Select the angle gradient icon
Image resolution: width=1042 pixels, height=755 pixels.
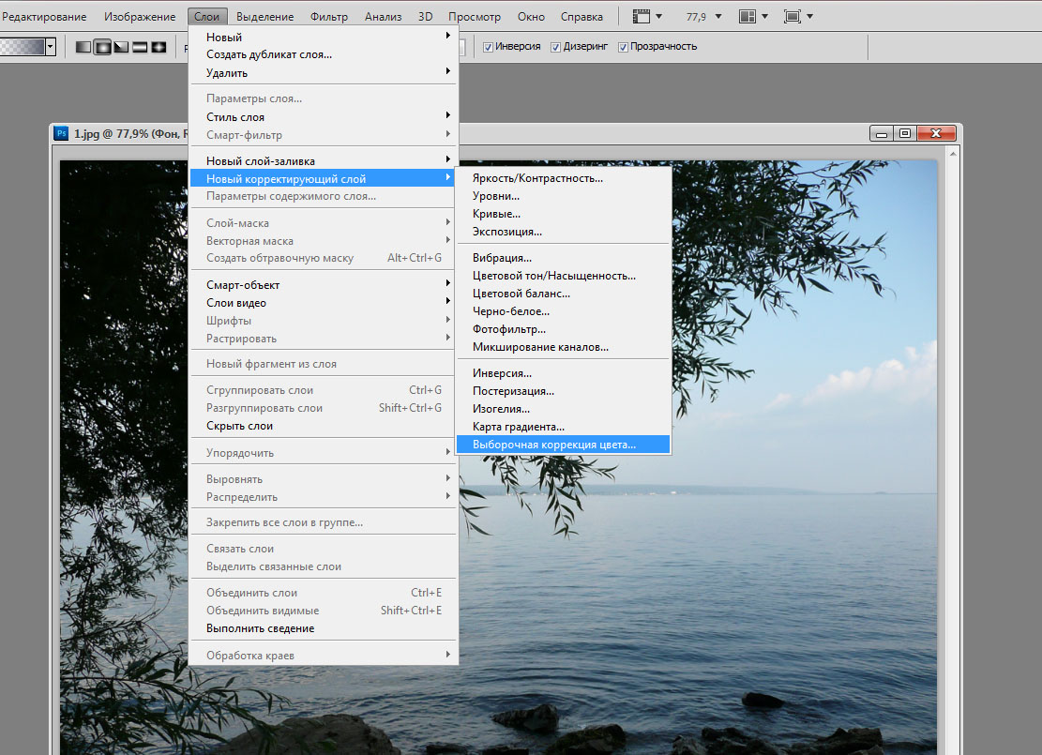pos(121,47)
